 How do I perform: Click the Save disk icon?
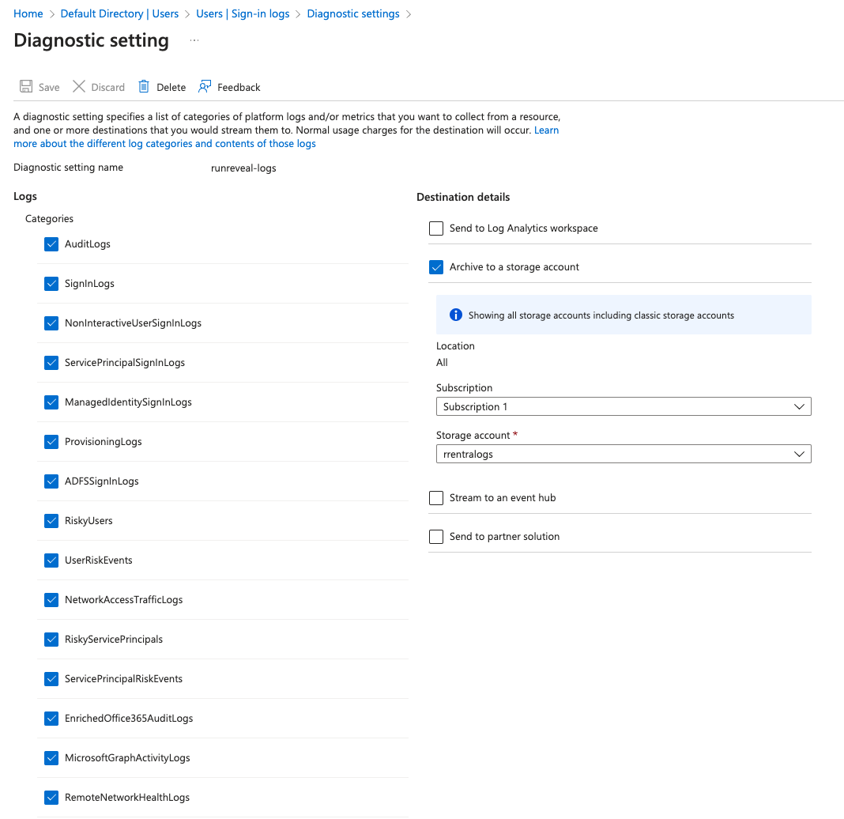click(26, 87)
